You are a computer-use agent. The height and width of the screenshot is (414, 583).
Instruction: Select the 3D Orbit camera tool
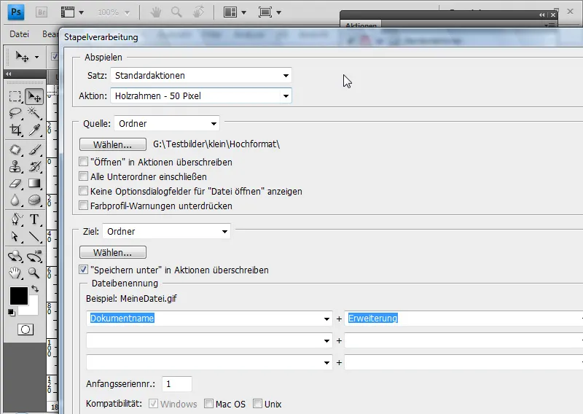tap(34, 257)
